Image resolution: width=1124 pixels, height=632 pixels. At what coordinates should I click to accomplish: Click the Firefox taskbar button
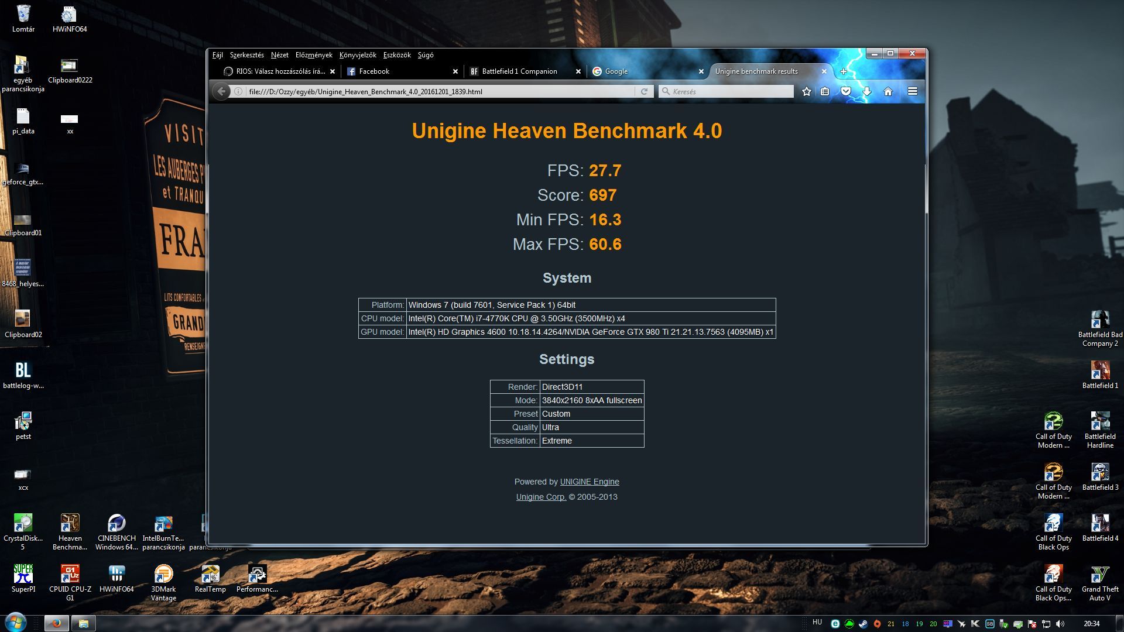[57, 623]
